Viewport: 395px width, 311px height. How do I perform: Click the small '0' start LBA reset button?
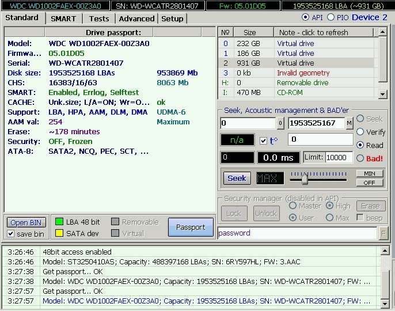click(280, 123)
